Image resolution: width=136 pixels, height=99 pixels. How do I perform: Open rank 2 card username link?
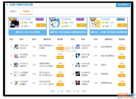[x=66, y=19]
